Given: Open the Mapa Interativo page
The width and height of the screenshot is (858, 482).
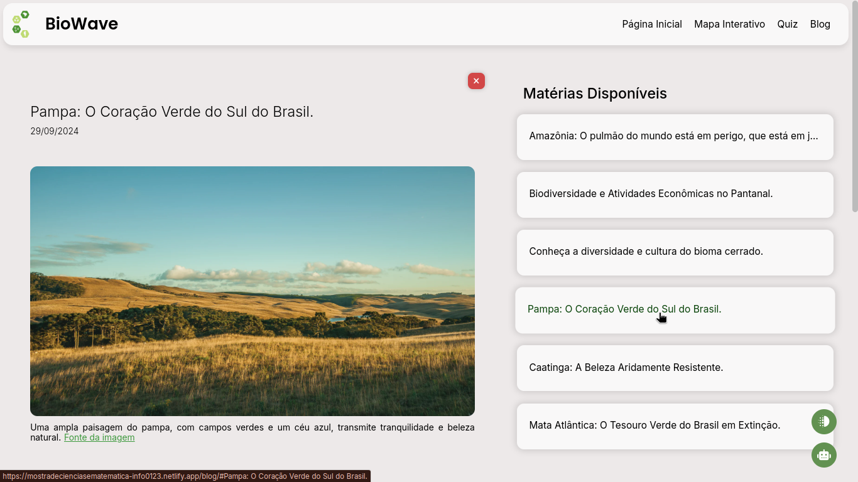Looking at the screenshot, I should 729,24.
